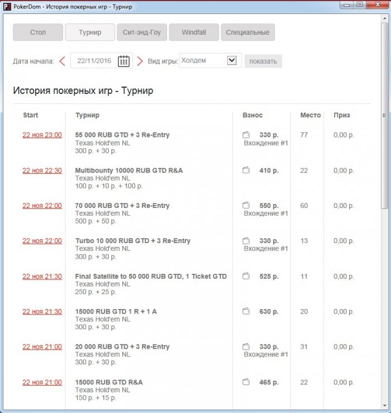Click scrollbar down arrow
This screenshot has height=413, width=391.
384,405
